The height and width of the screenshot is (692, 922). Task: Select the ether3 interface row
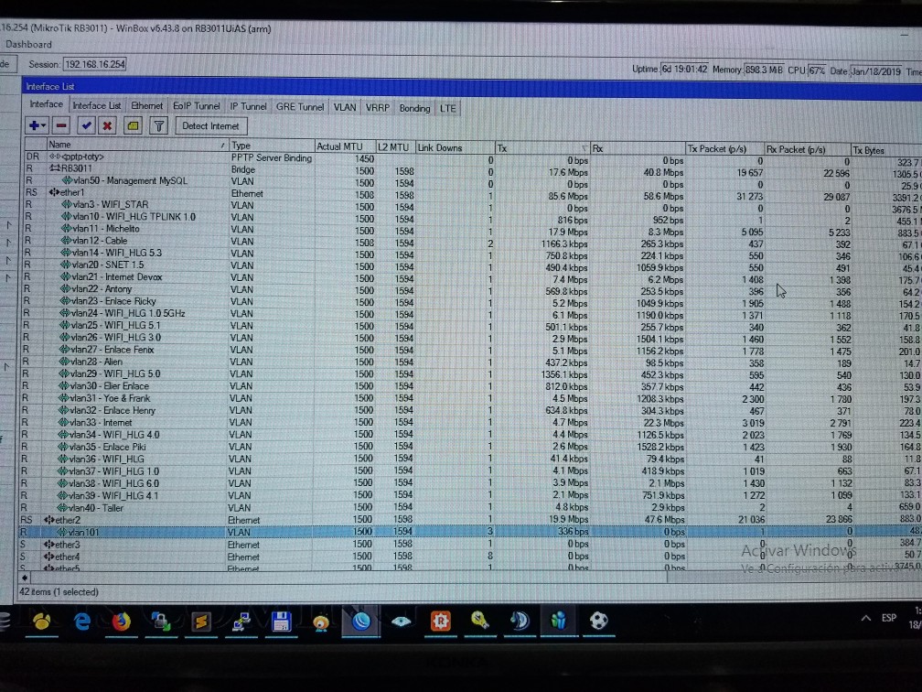point(470,544)
